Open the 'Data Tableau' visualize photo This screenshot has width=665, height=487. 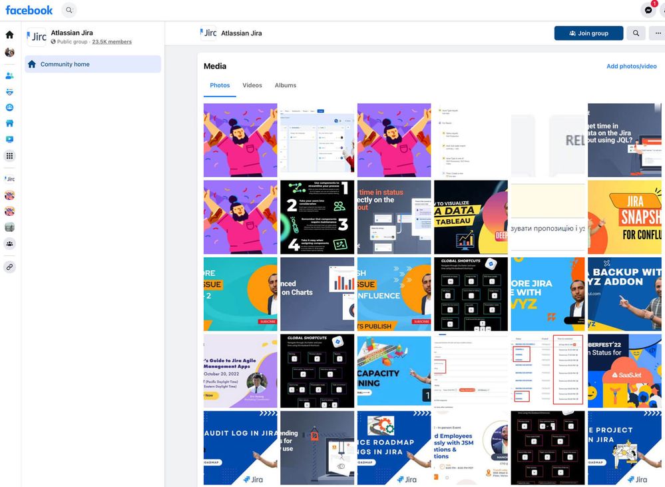click(471, 217)
